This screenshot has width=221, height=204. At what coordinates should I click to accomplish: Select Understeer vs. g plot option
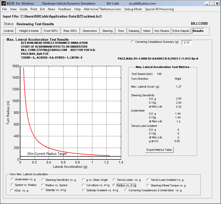point(12,179)
